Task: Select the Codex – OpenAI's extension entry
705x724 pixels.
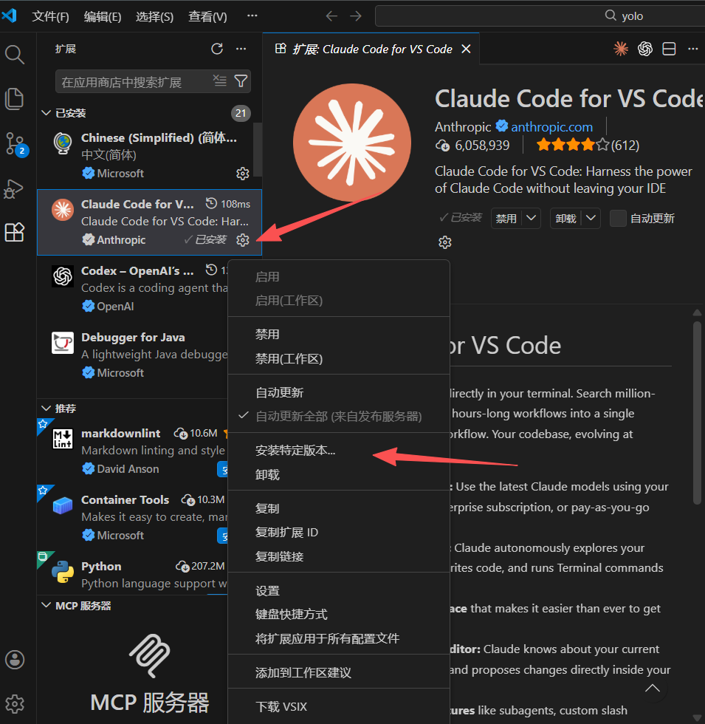Action: tap(134, 288)
